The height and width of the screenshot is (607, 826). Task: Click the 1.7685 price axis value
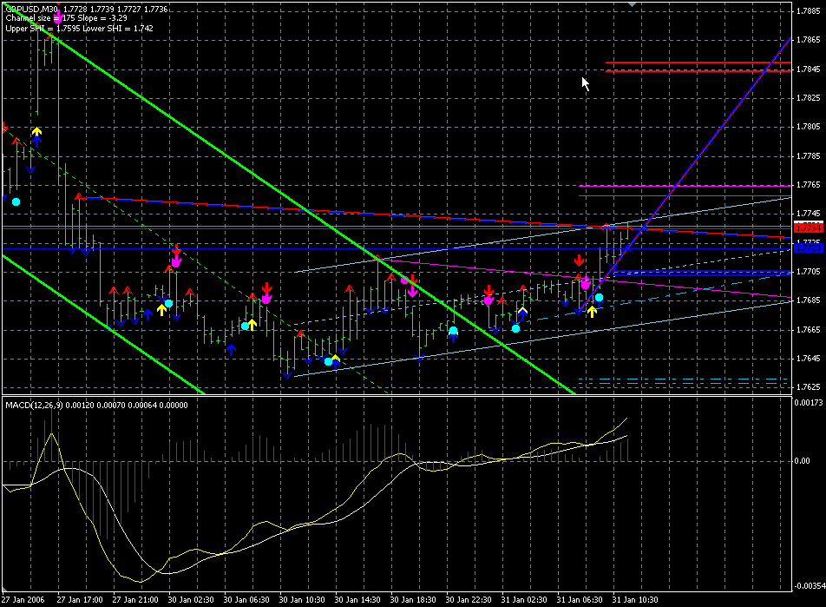point(808,300)
